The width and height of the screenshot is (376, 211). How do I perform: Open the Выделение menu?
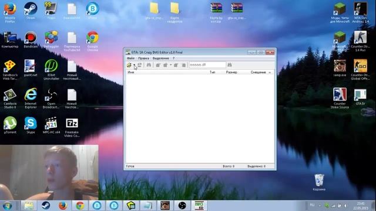click(160, 59)
